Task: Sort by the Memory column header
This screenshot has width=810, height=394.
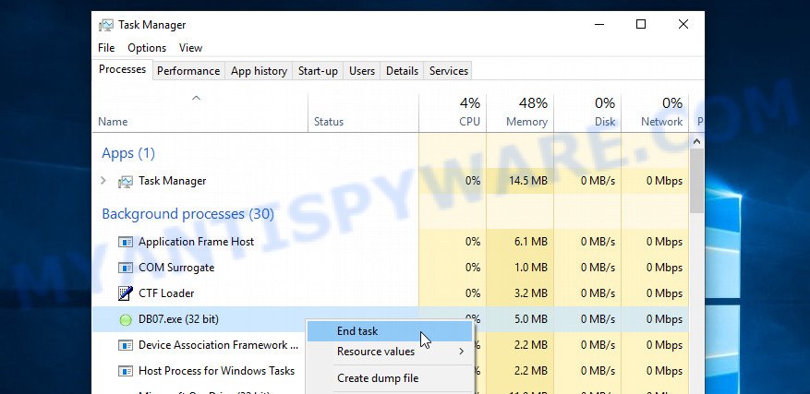Action: (520, 113)
